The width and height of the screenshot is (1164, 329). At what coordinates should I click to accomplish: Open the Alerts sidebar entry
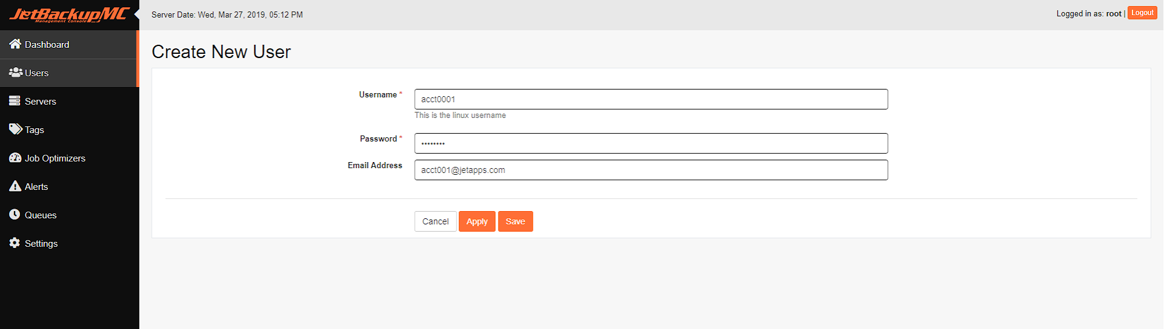(70, 186)
